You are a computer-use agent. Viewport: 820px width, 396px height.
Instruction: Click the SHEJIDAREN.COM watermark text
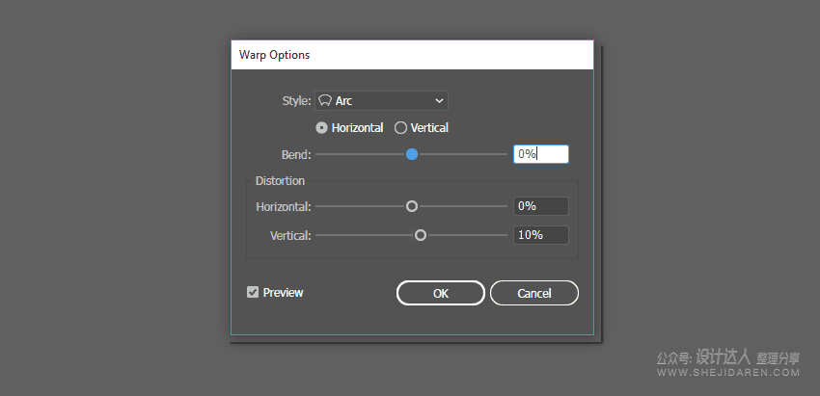(747, 372)
